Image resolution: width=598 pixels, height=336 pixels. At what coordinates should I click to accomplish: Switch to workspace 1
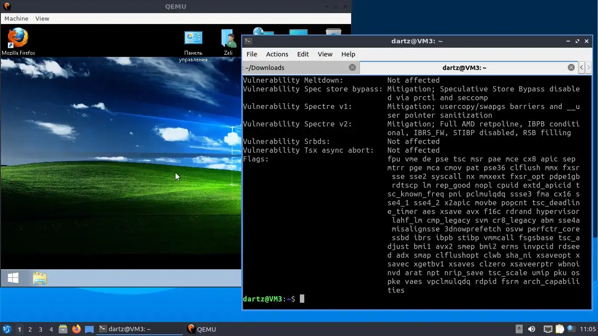click(19, 329)
